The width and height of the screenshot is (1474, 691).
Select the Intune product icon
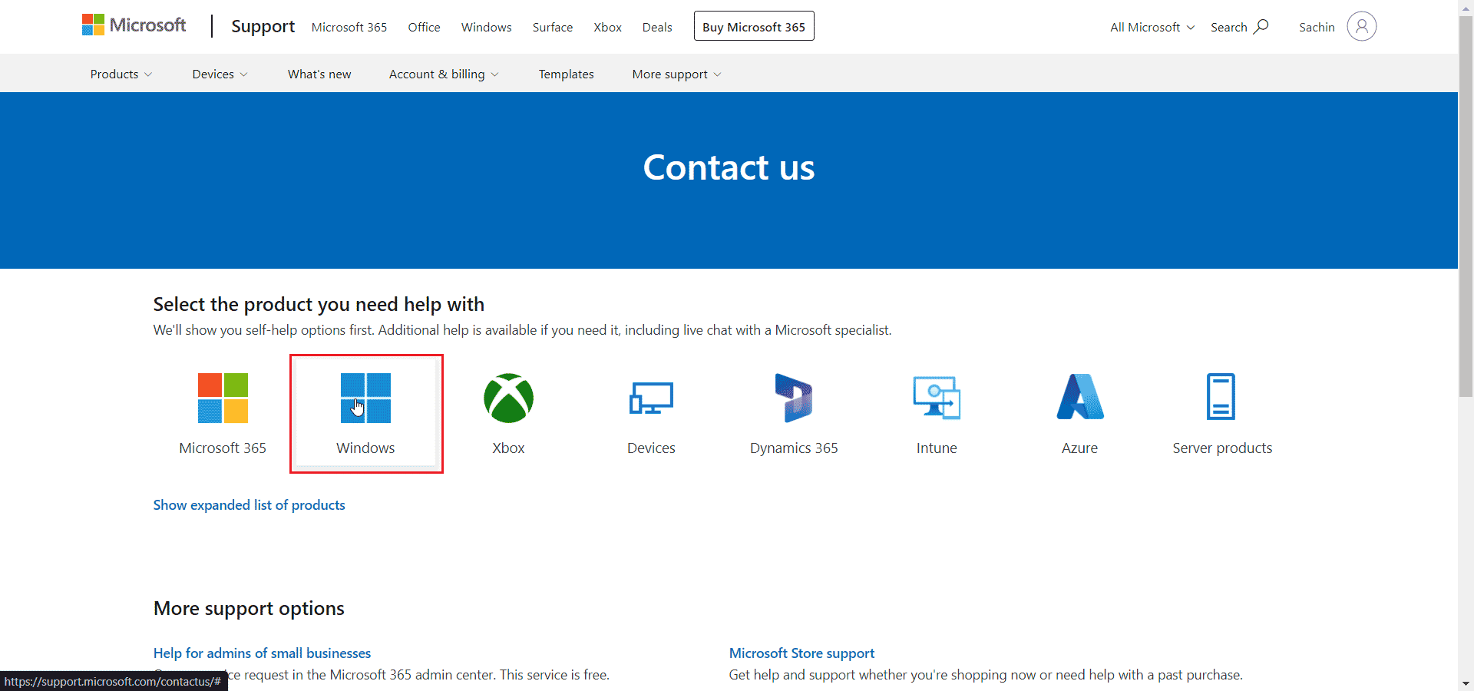pos(937,398)
